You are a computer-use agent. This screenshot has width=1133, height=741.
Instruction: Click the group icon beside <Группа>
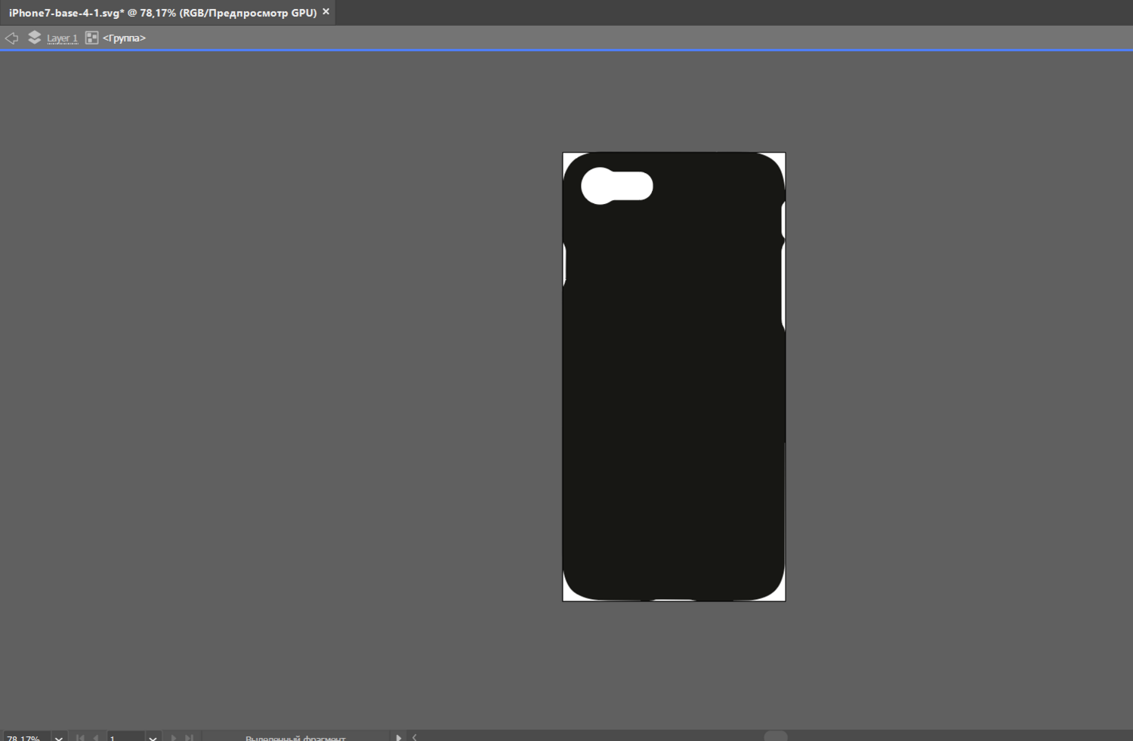click(x=91, y=38)
